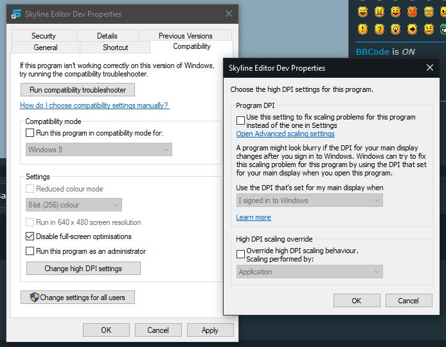Click 'Choose the high DPI settings for this program.' text
446x347 pixels.
(x=302, y=89)
